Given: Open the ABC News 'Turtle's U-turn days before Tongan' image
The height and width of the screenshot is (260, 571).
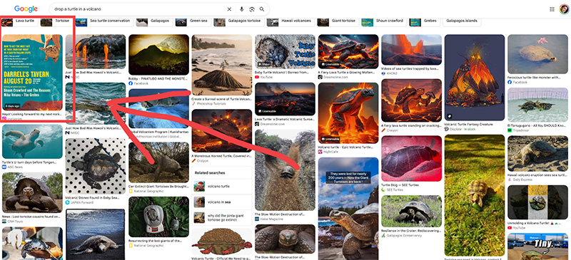Looking at the screenshot, I should point(32,142).
